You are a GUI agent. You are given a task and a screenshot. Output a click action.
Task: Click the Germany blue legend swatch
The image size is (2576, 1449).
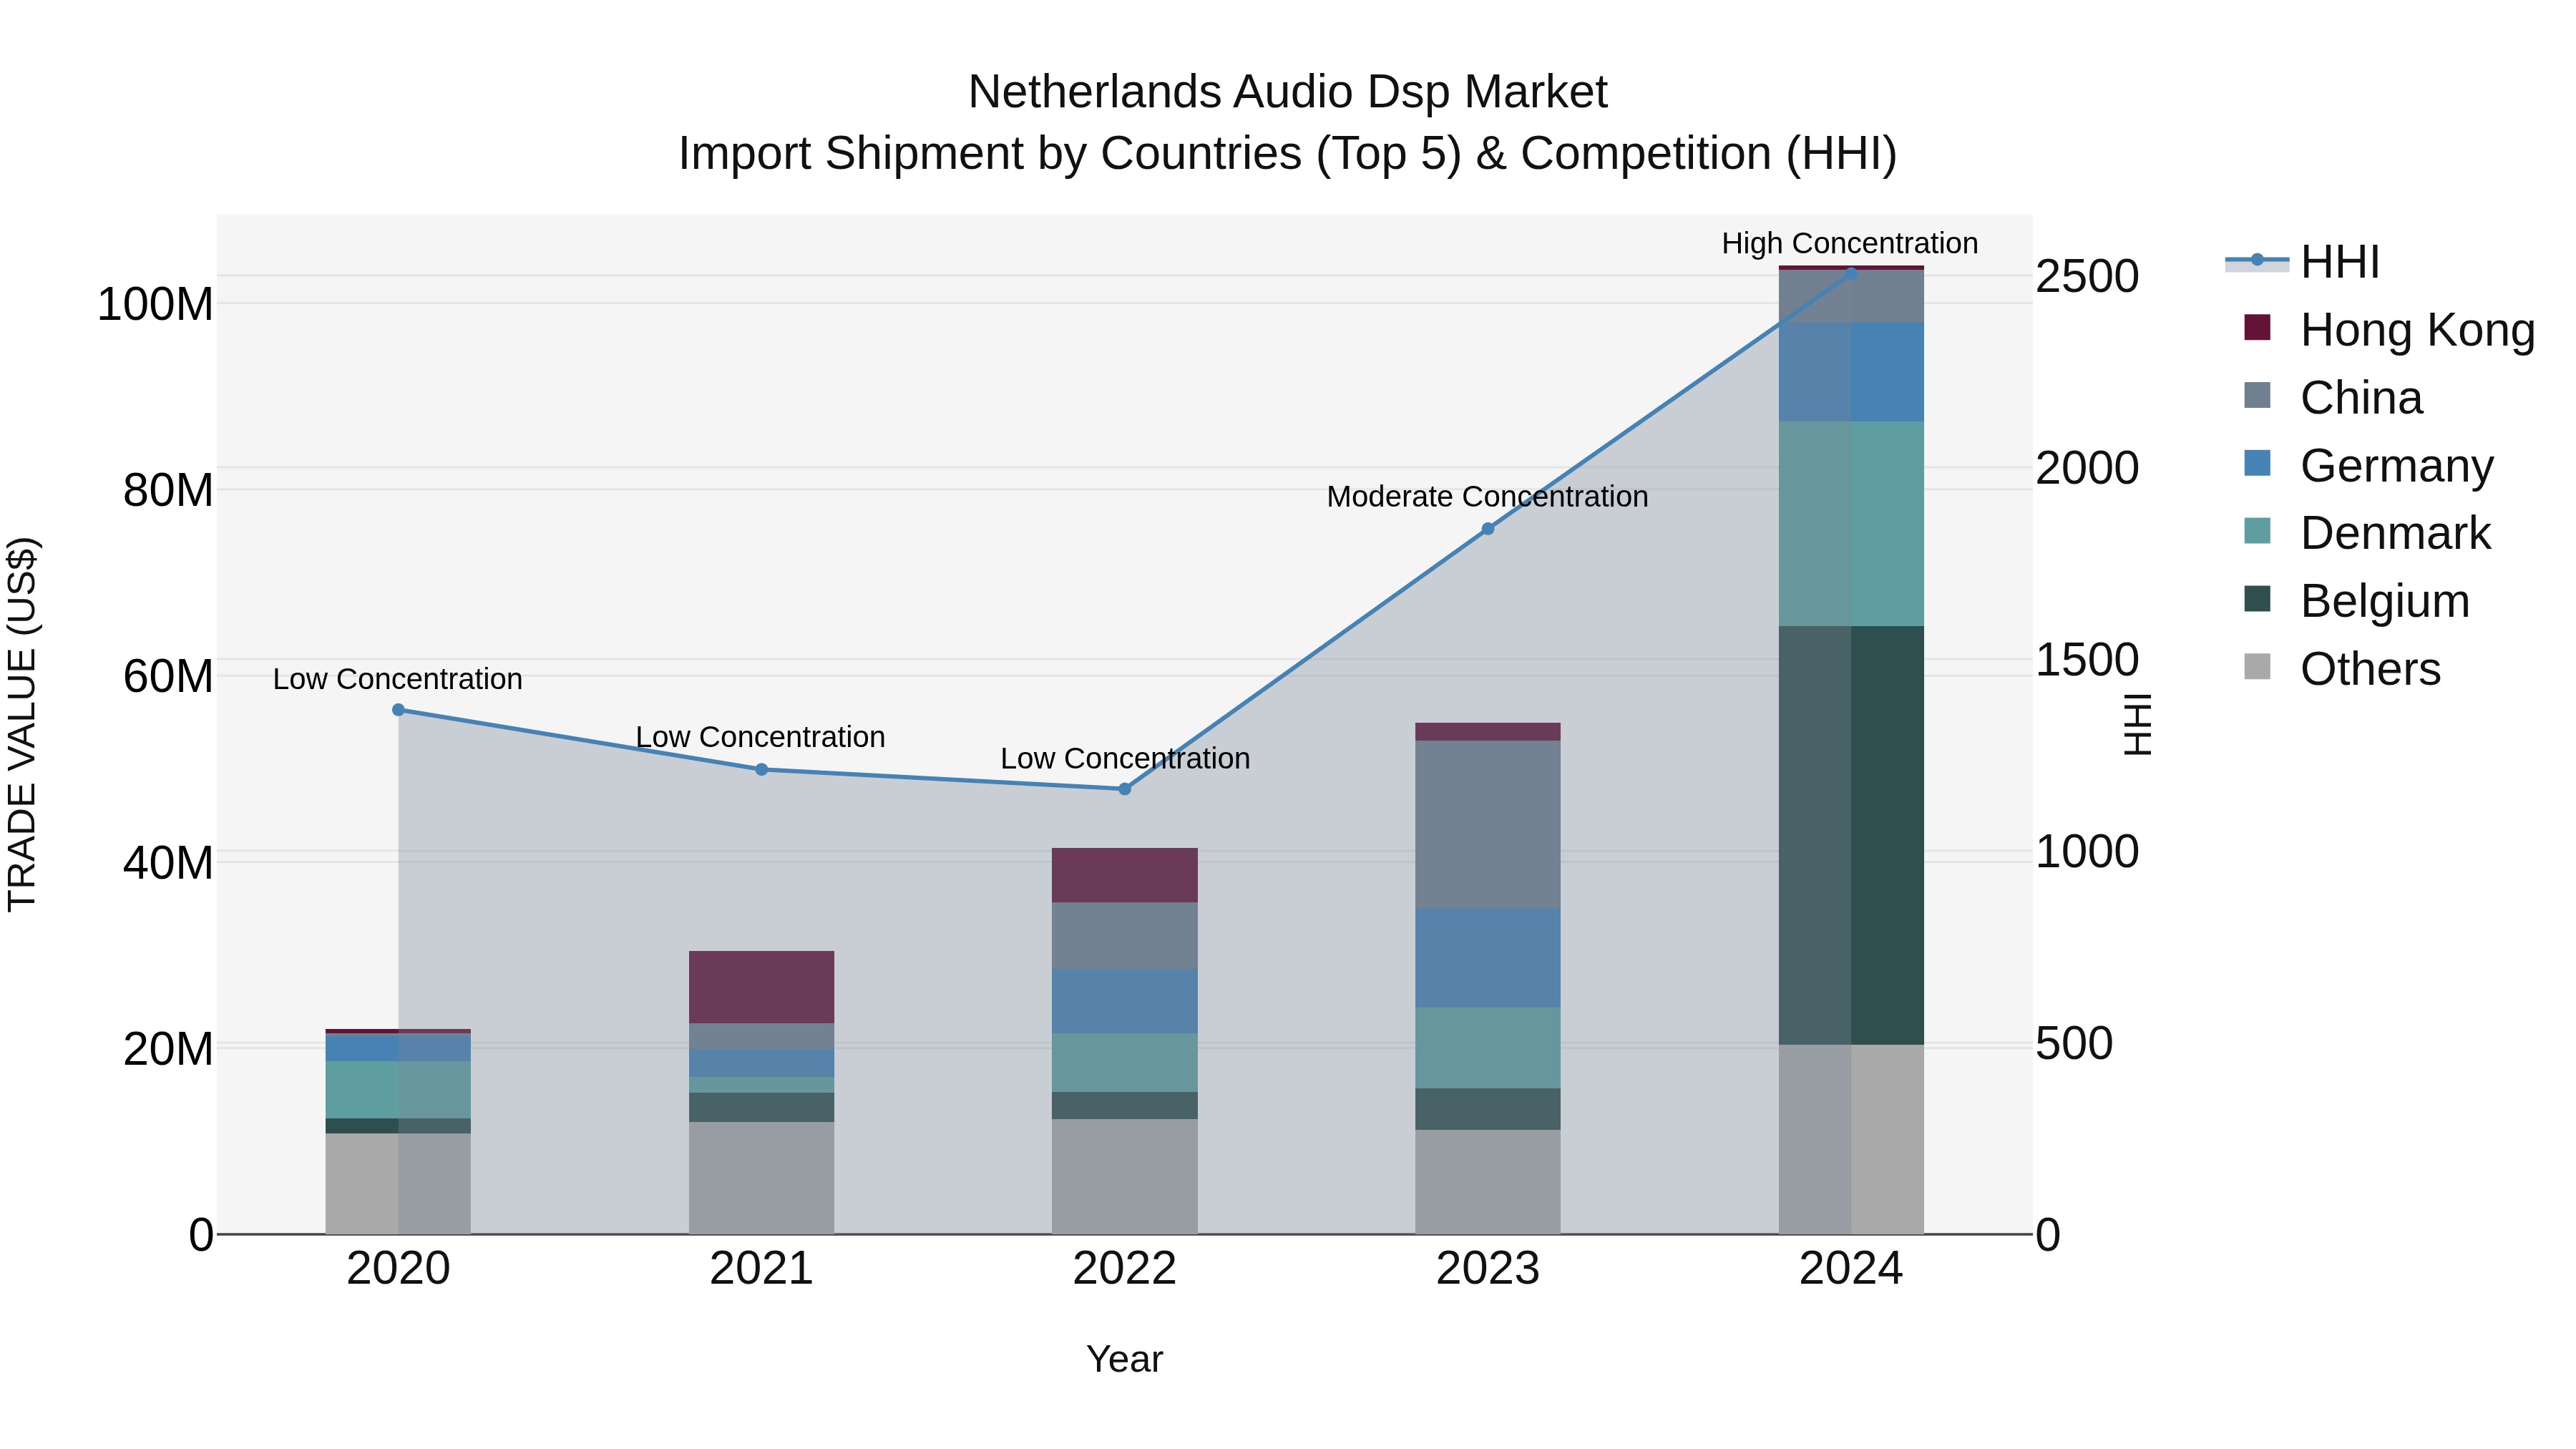pyautogui.click(x=2257, y=463)
